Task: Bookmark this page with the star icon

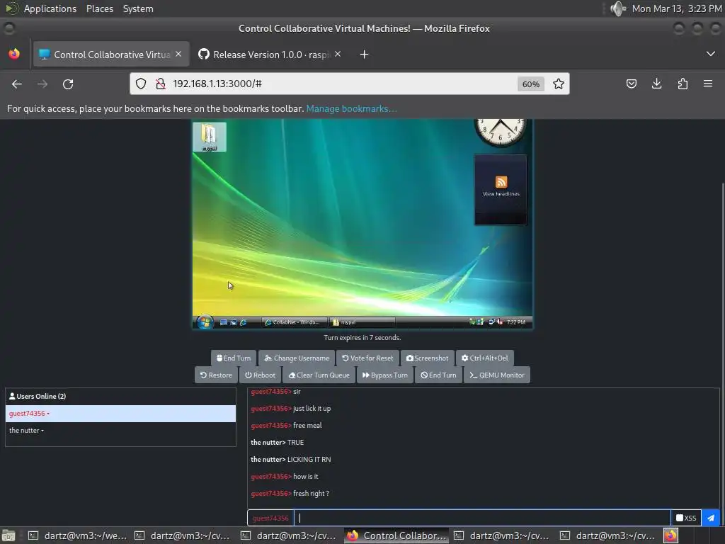Action: coord(559,84)
